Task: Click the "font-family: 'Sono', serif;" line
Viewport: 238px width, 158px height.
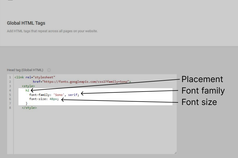Action: (x=54, y=95)
